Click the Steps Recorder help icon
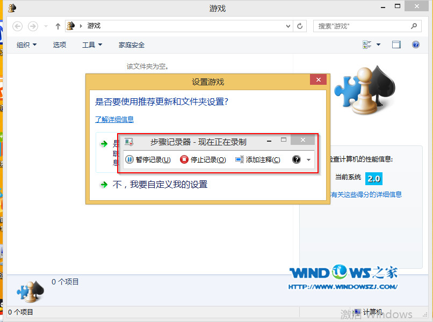Screen dimensions: 433x322 click(296, 159)
